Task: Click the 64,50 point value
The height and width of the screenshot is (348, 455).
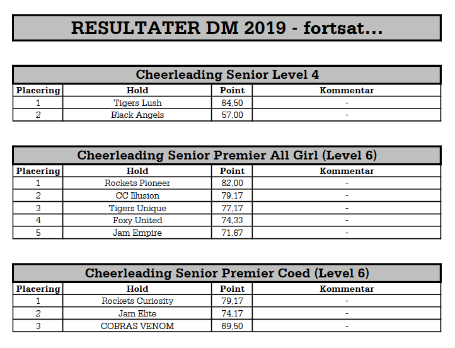Action: [x=232, y=103]
